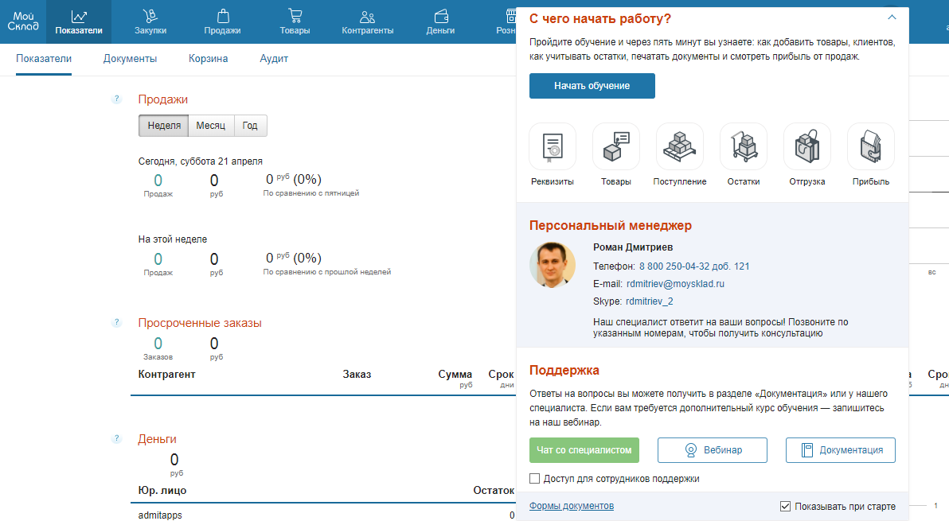This screenshot has height=521, width=949.
Task: Open the Контрагенты people icon
Action: [x=367, y=16]
